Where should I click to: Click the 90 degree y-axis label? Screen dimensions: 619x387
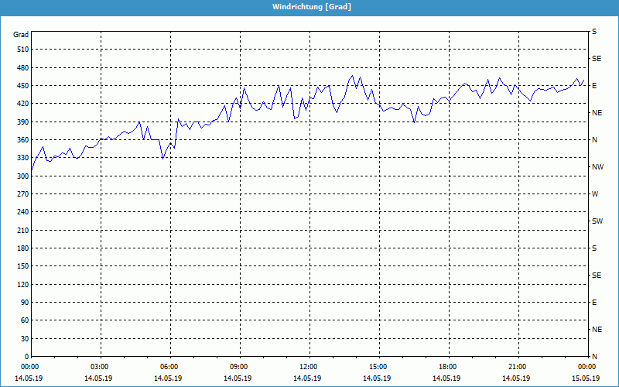click(23, 303)
